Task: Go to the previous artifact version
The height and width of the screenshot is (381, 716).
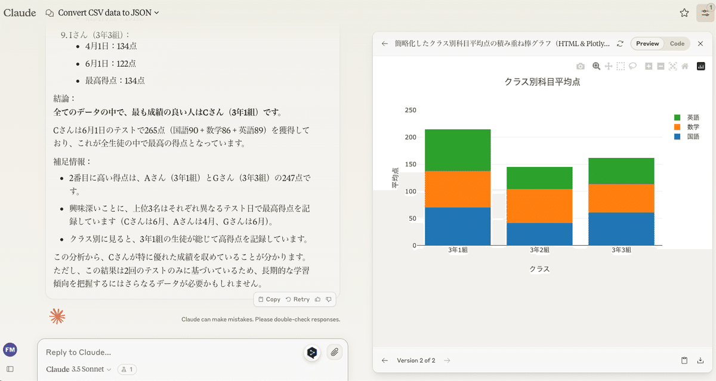Action: (385, 360)
